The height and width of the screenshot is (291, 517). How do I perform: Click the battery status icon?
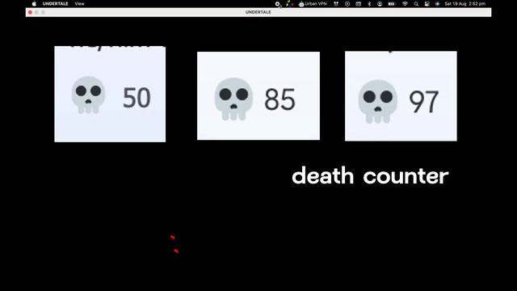pos(391,4)
